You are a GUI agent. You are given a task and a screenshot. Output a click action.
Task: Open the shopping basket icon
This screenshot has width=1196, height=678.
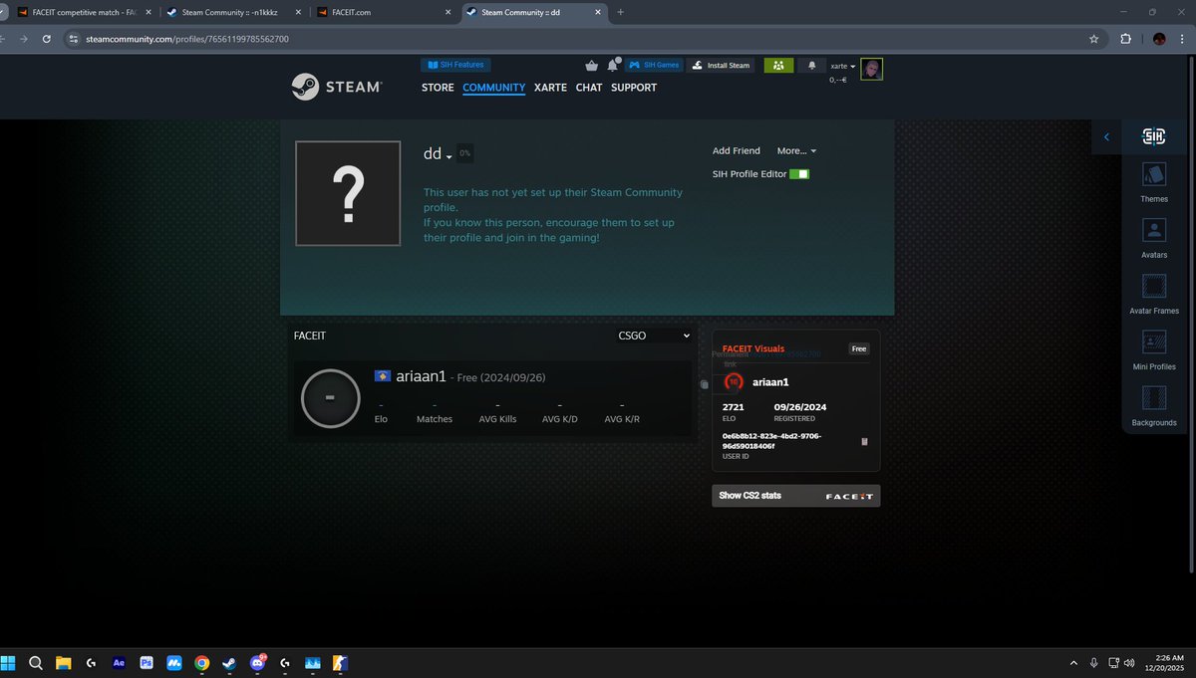point(592,66)
